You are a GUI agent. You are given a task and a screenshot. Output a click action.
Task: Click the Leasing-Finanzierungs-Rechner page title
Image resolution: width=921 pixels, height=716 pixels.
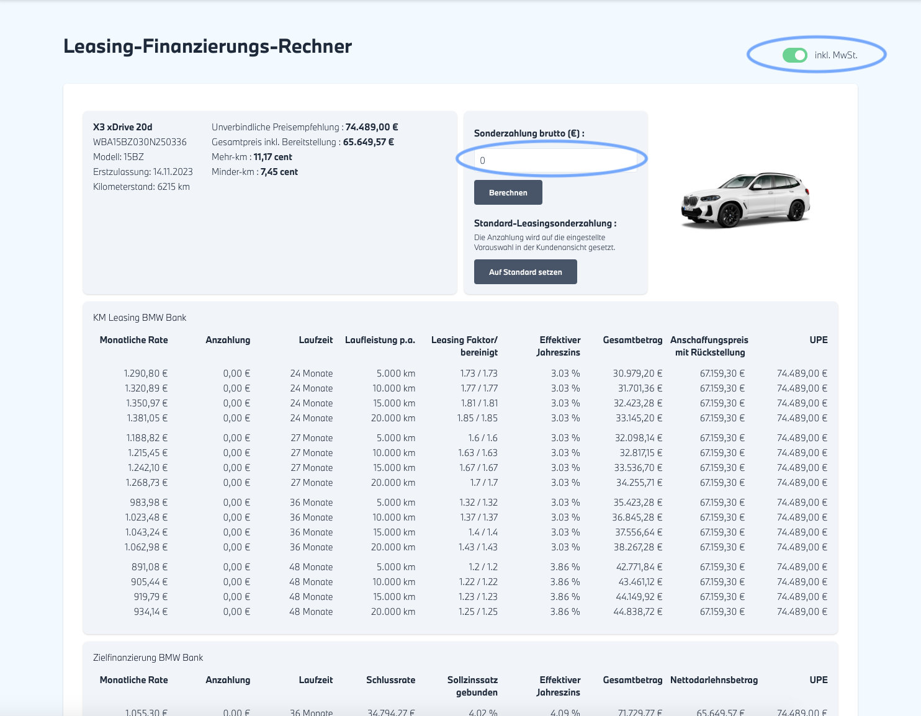[x=207, y=47]
